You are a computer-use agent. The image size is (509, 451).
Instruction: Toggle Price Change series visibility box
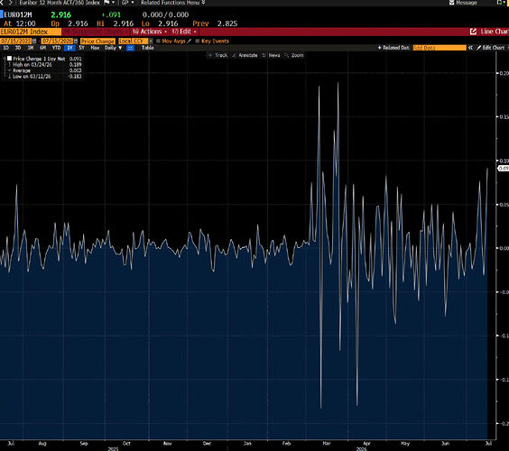click(9, 59)
